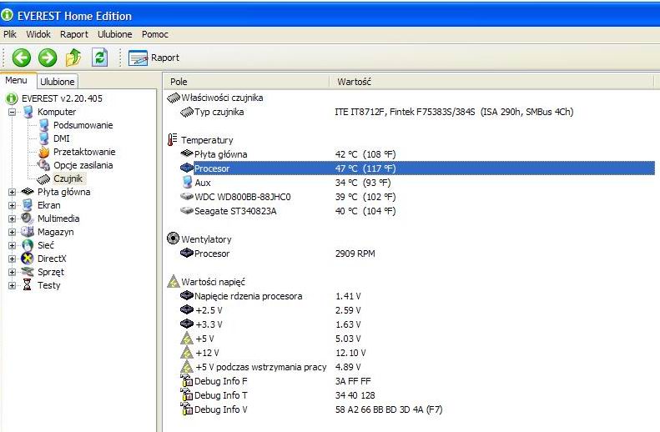This screenshot has height=432, width=660.
Task: Select the Debug Info T row
Action: 411,395
